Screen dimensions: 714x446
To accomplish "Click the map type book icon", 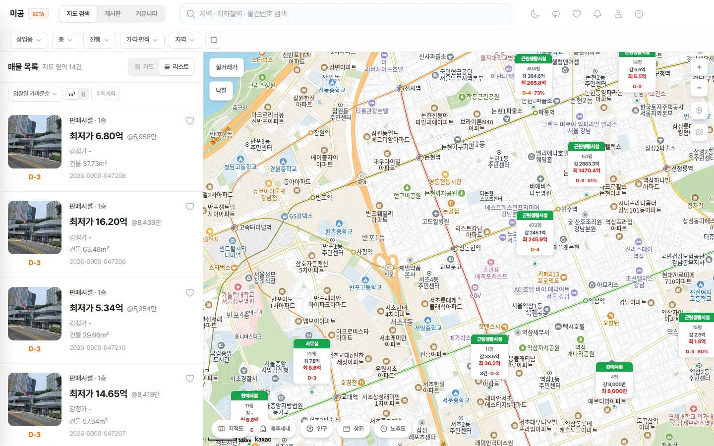I will (699, 132).
